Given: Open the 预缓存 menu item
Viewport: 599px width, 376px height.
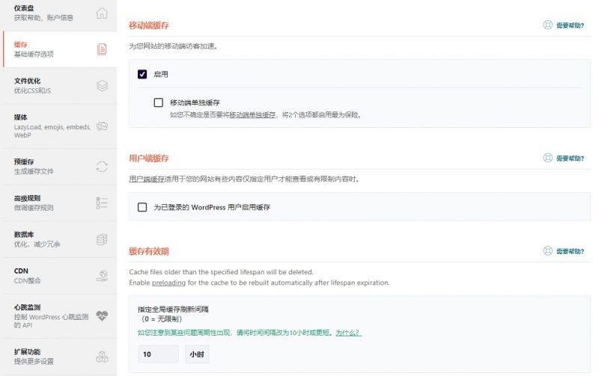Looking at the screenshot, I should (x=60, y=167).
